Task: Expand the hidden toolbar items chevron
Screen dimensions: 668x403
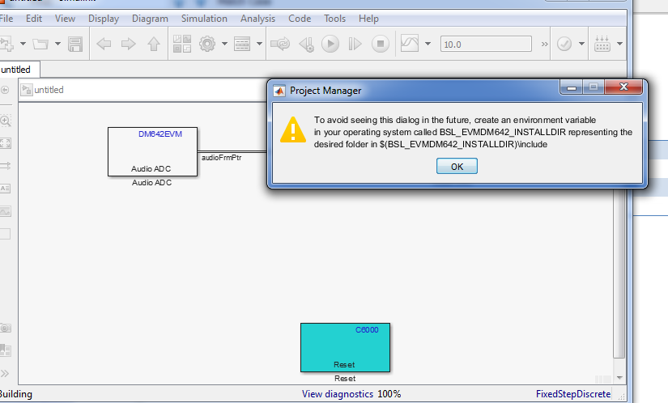Action: 544,44
